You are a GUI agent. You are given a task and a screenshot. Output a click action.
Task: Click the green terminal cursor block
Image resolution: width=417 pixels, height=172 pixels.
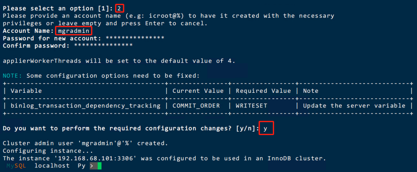coord(99,166)
